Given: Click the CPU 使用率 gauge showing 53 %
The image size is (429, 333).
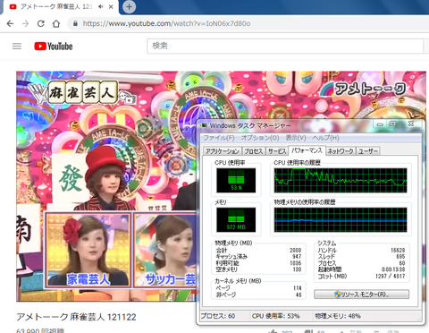Looking at the screenshot, I should (x=236, y=180).
